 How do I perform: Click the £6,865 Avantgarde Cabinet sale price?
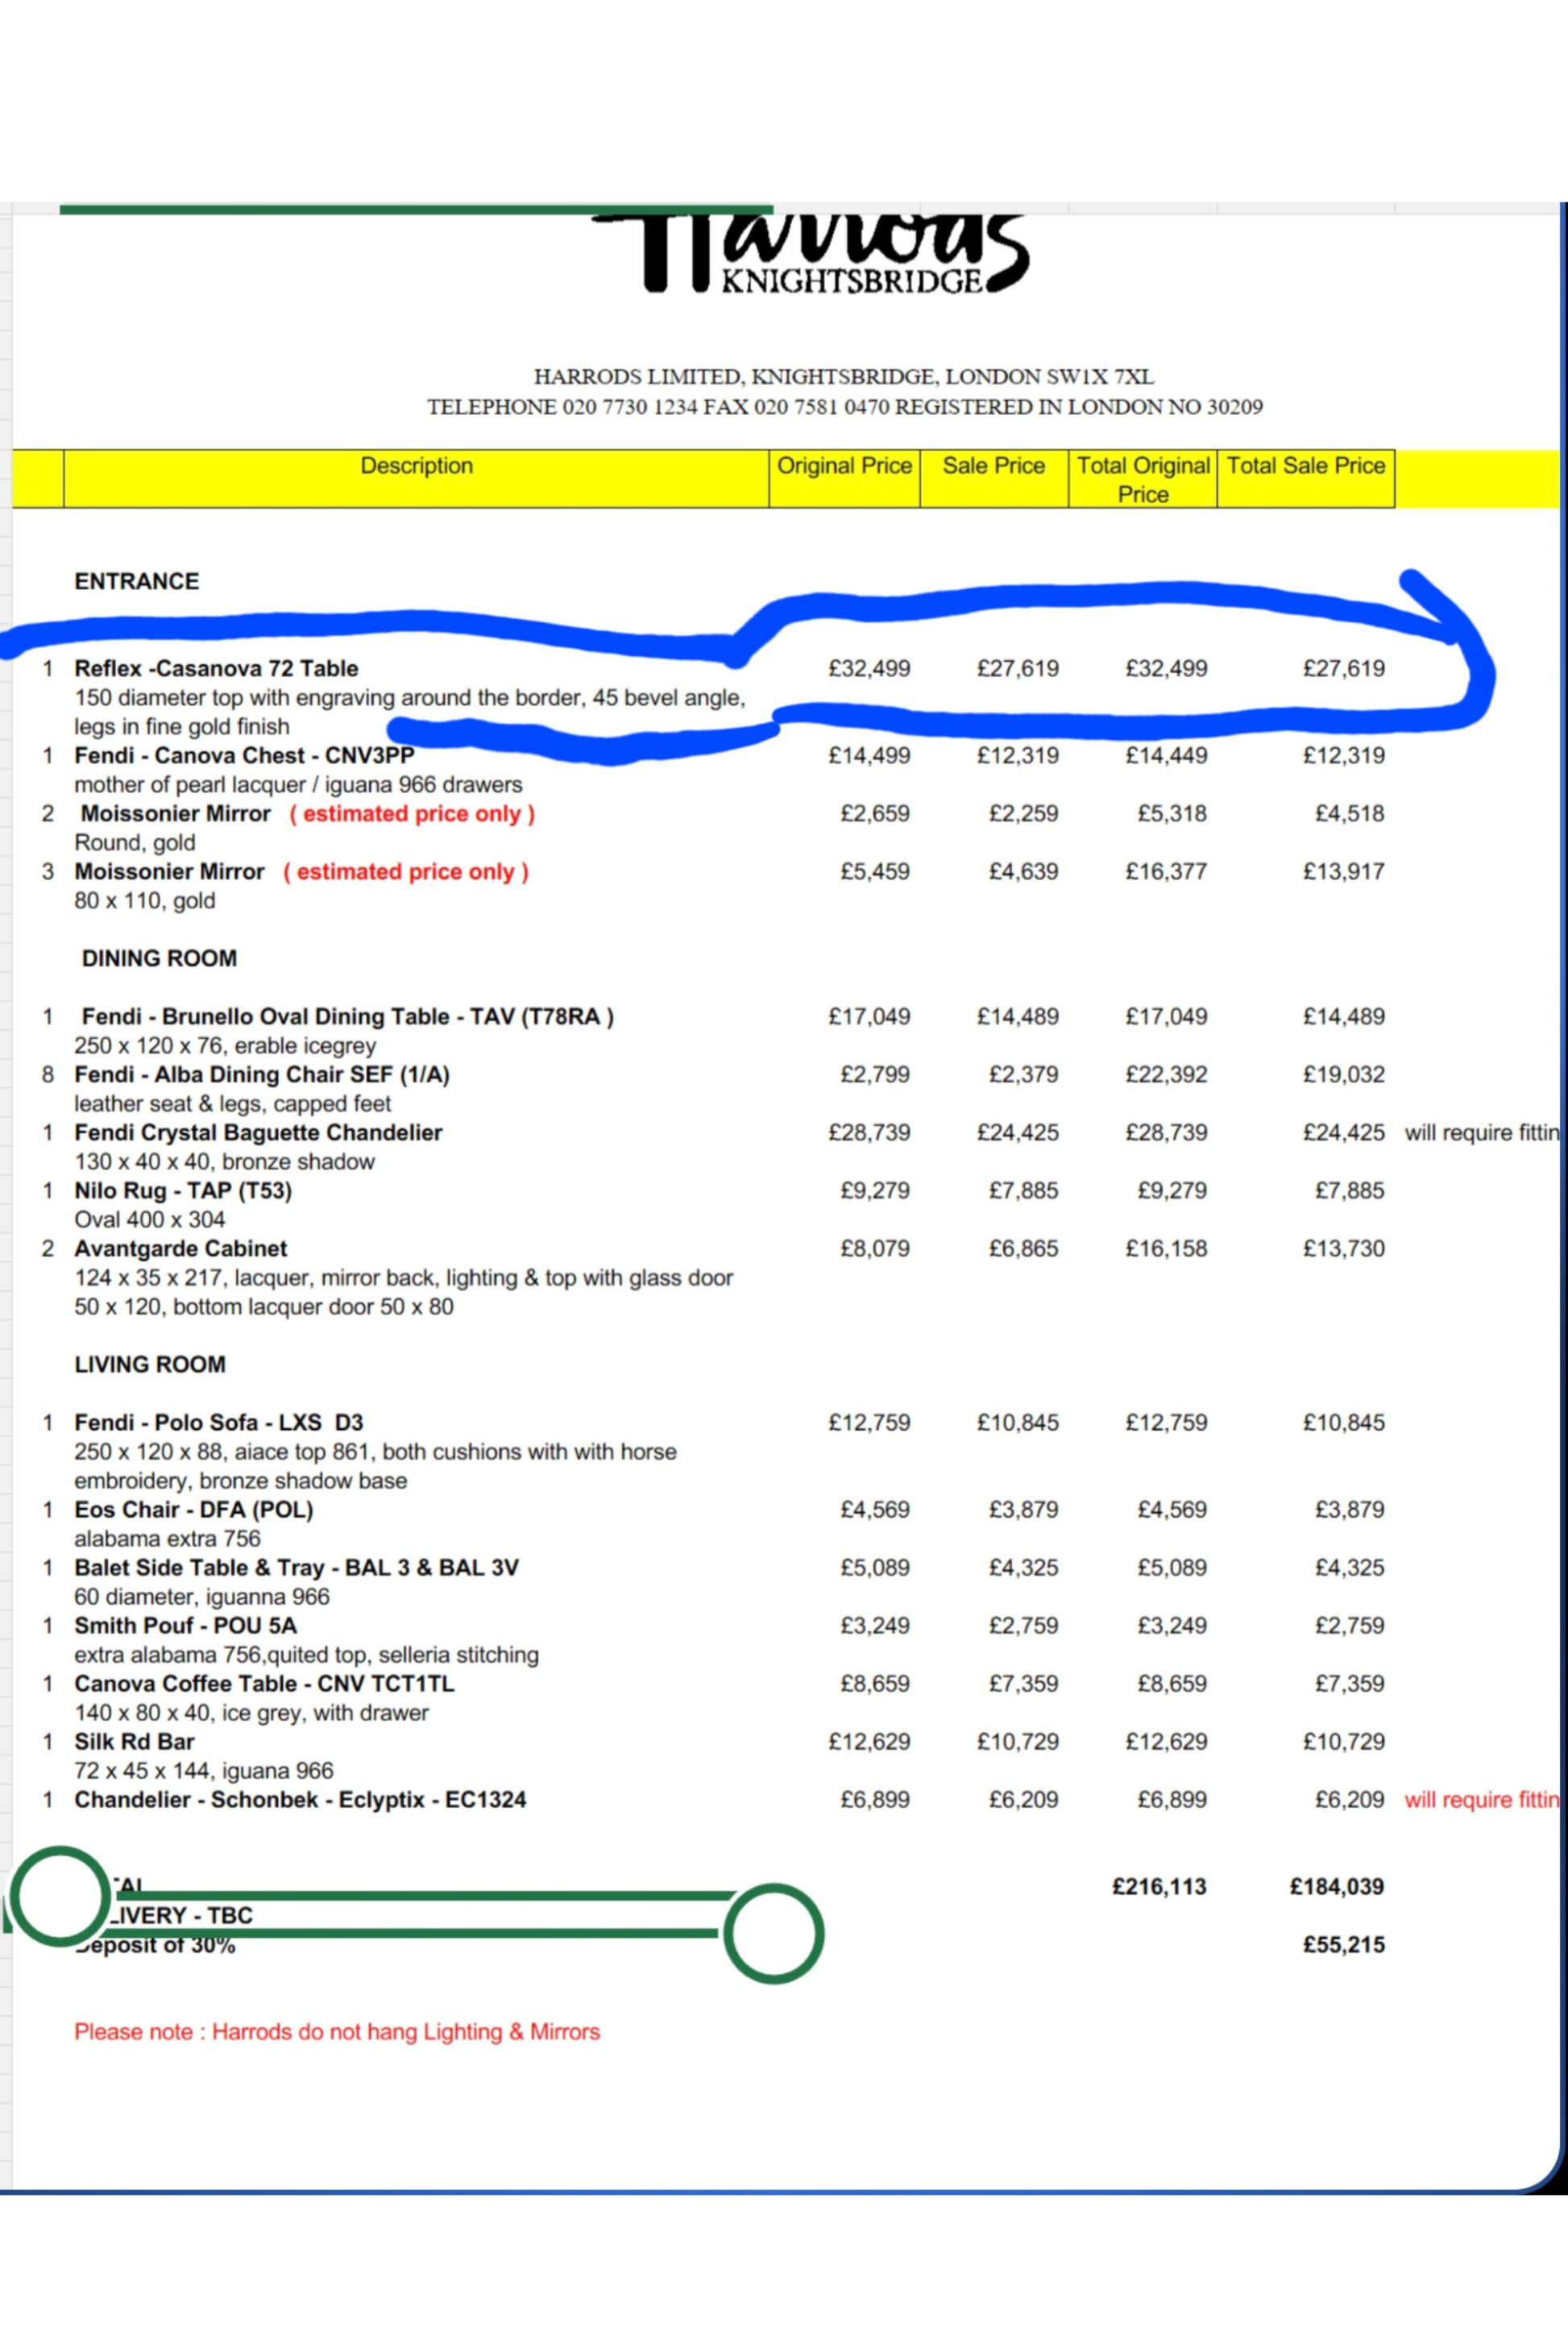point(1024,1249)
